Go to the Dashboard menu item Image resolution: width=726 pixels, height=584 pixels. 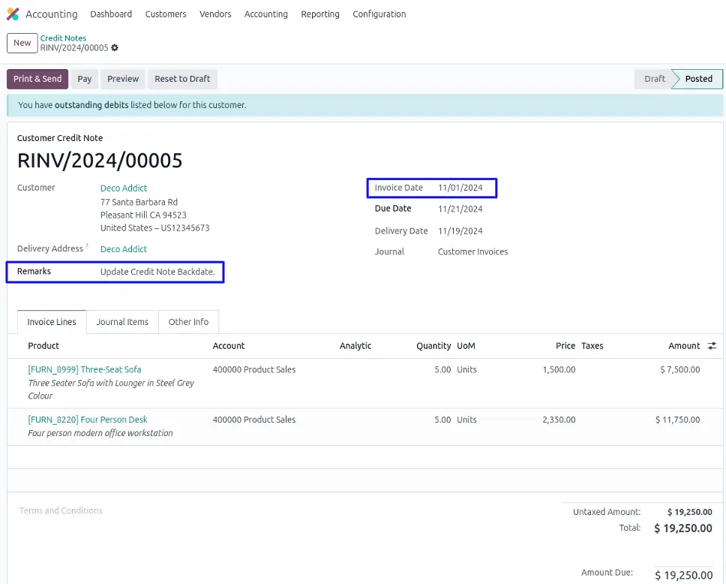tap(111, 14)
